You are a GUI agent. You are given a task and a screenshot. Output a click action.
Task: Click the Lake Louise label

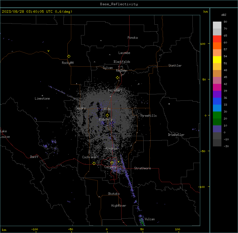(5, 134)
